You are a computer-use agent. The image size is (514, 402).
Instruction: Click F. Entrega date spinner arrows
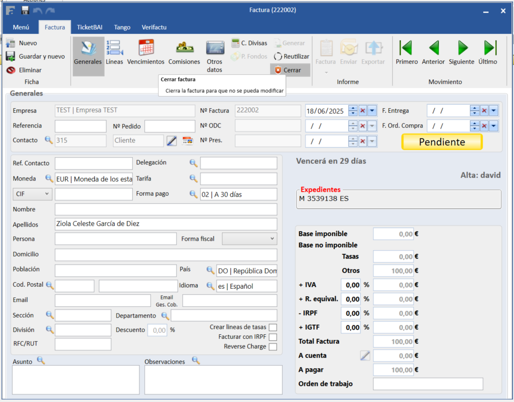click(x=475, y=111)
